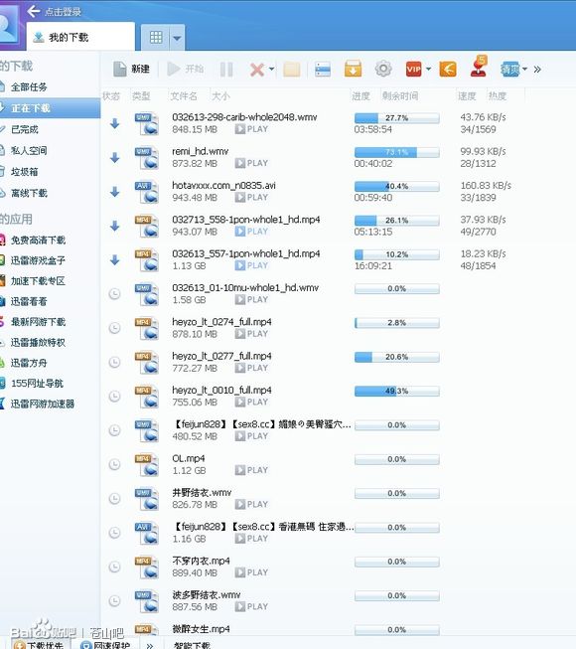Image resolution: width=576 pixels, height=649 pixels.
Task: Click PLAY for heyzo_lt_0274_full.mp4
Action: (x=252, y=334)
